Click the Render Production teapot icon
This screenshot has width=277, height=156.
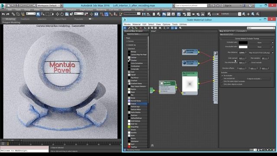193,14
